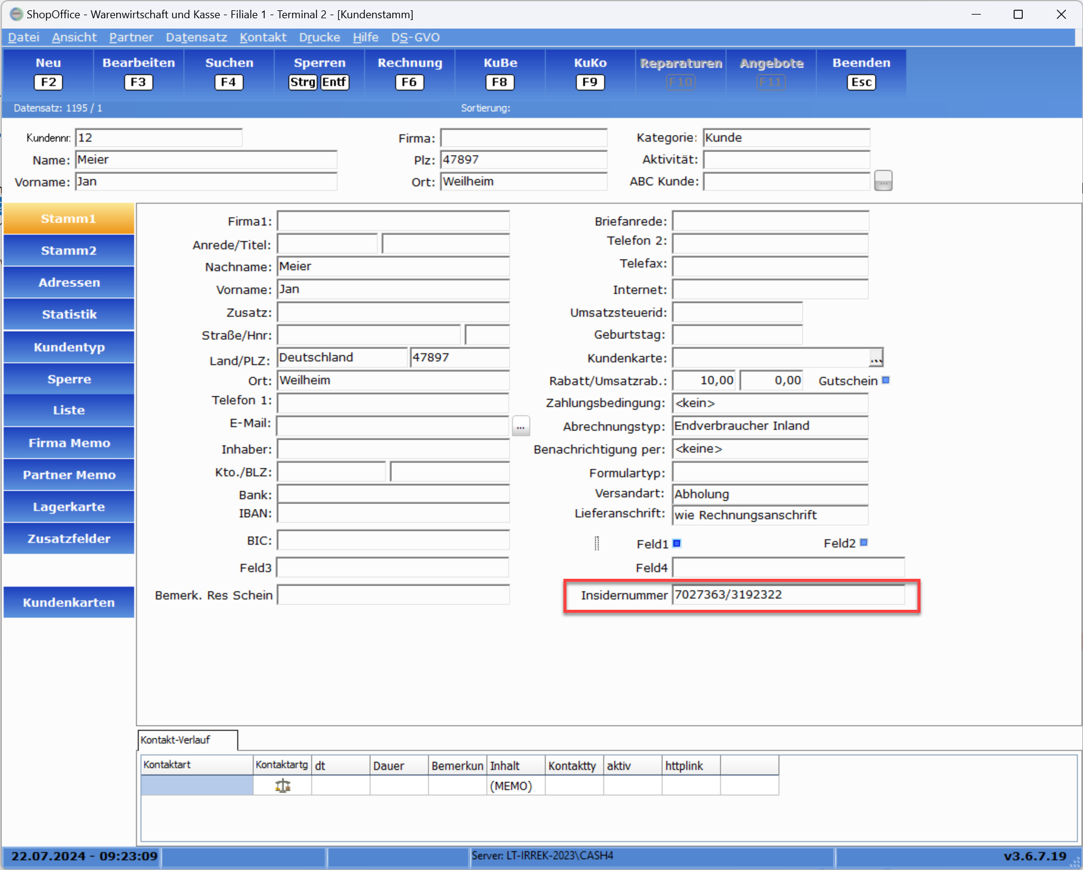
Task: Open the Partner Memo section
Action: pyautogui.click(x=69, y=475)
